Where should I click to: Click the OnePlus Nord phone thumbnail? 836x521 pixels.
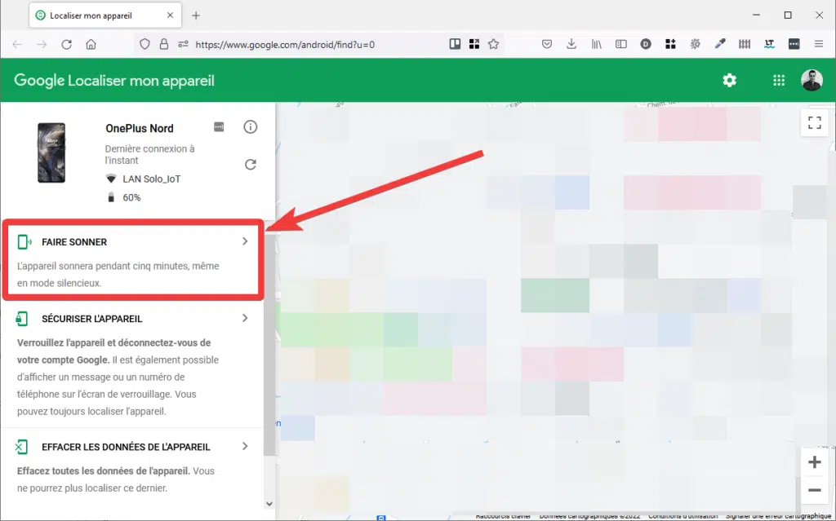coord(51,153)
